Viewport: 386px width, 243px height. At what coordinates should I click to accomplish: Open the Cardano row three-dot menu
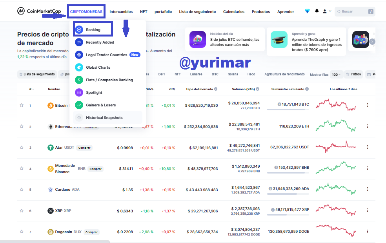pyautogui.click(x=367, y=189)
